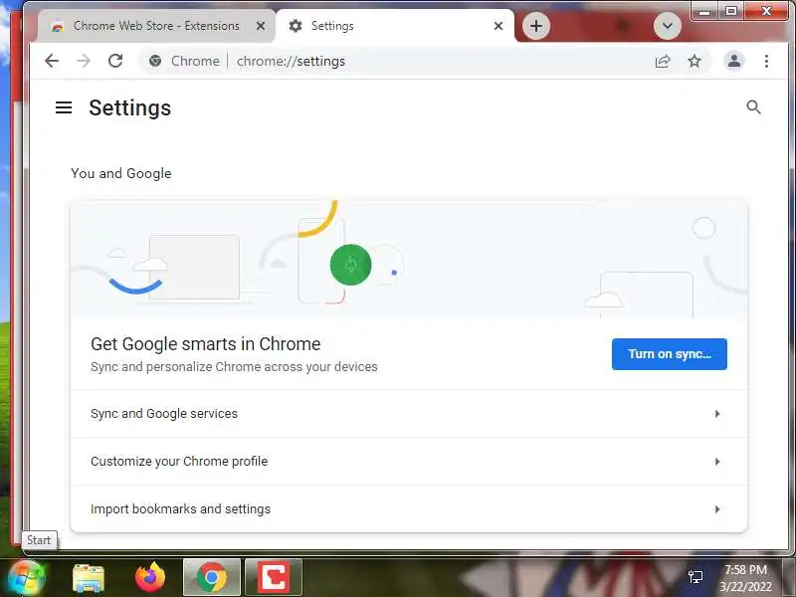Click the Chrome site info icon in address bar

[155, 61]
